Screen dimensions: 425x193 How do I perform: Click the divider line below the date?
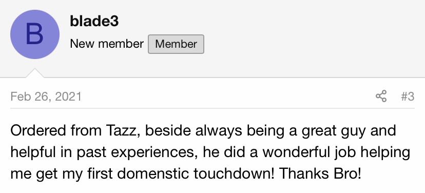pyautogui.click(x=212, y=108)
